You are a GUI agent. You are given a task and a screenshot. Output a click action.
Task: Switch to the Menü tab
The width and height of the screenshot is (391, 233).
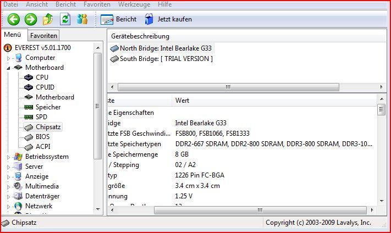point(13,35)
